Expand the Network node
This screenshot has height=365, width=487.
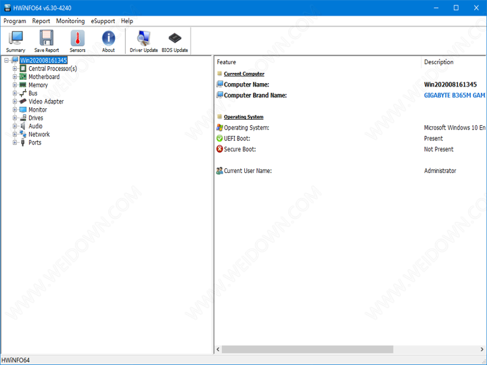pos(15,134)
